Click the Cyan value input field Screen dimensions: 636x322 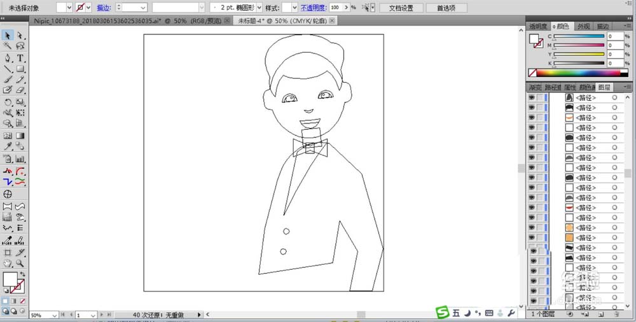614,37
